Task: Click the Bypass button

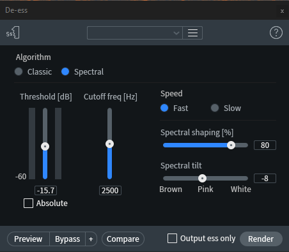Action: pos(67,239)
